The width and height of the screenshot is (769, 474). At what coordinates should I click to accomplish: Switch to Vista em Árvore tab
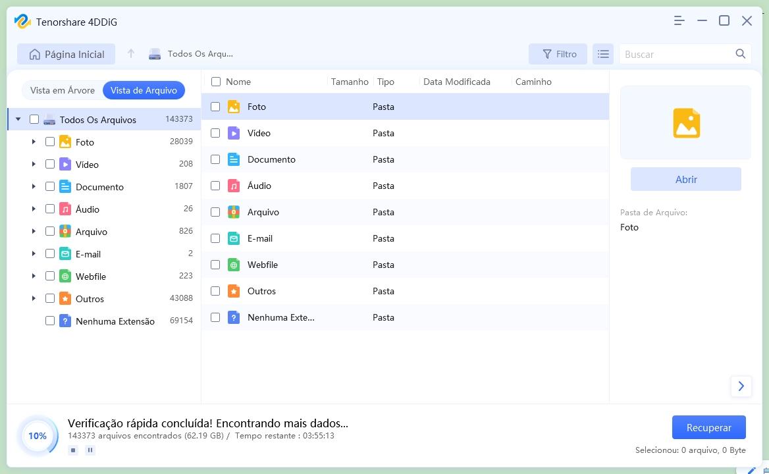click(63, 90)
